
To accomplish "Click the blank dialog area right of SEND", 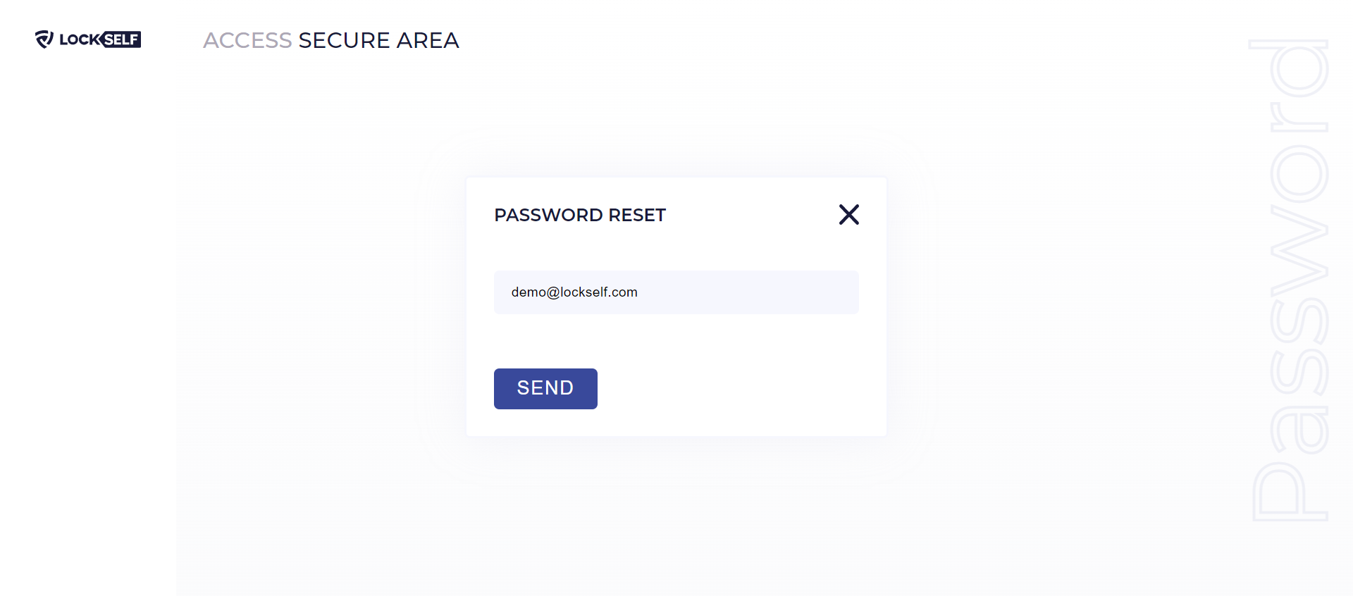I will pos(733,388).
